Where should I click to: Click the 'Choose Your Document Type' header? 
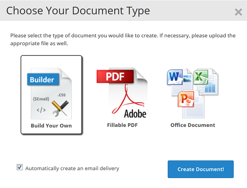click(78, 11)
